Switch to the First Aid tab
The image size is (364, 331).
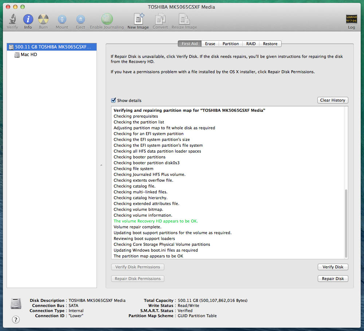(190, 44)
